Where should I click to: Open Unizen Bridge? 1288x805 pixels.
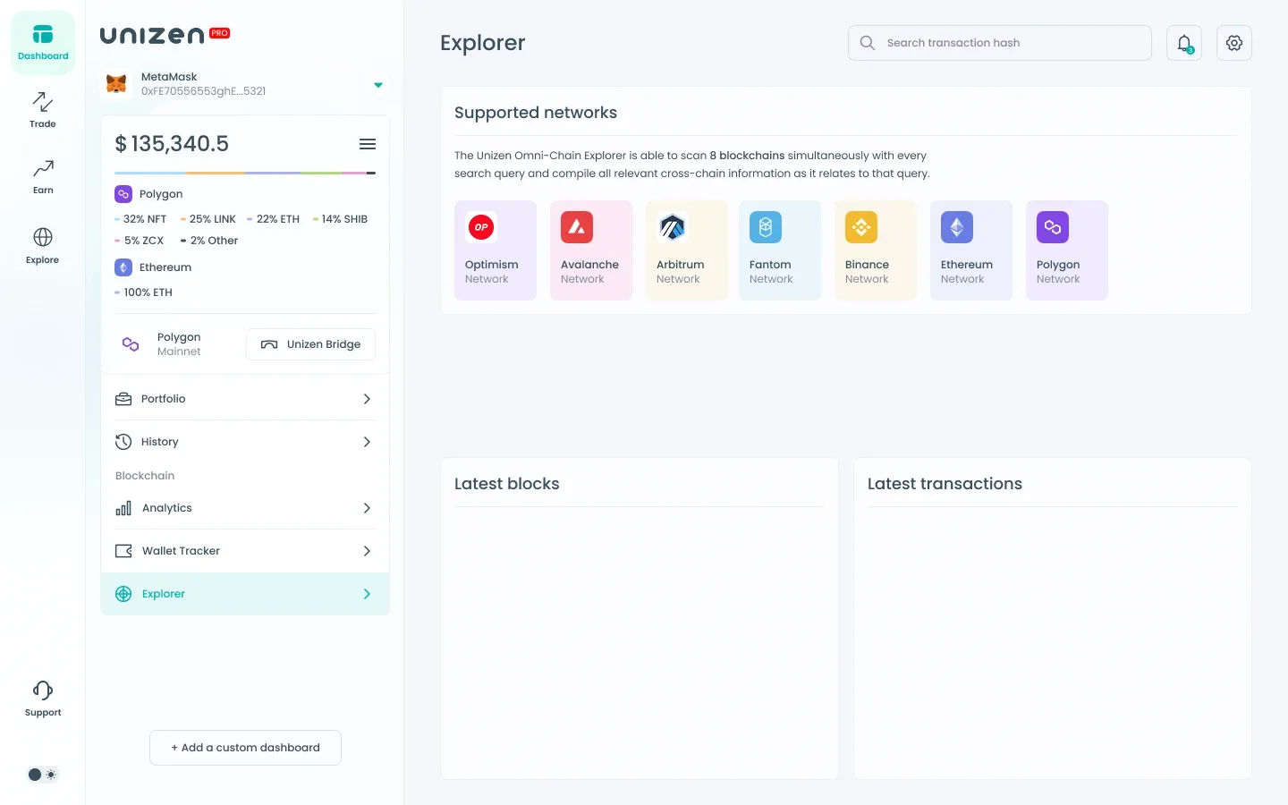click(x=310, y=344)
